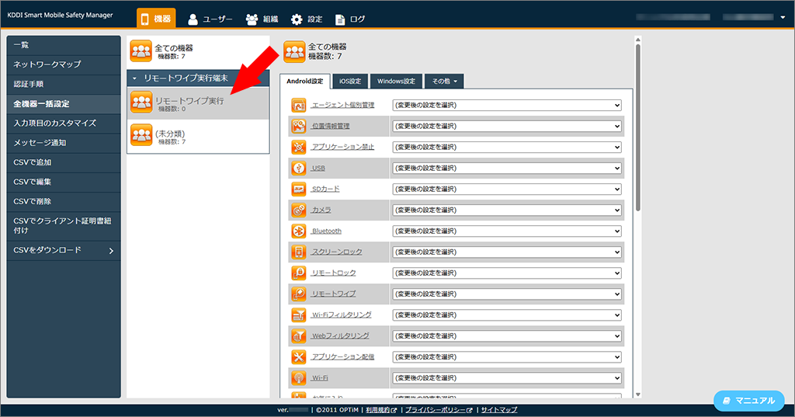Viewport: 795px width, 417px height.
Task: Switch to the Android設定 tab
Action: tap(304, 82)
